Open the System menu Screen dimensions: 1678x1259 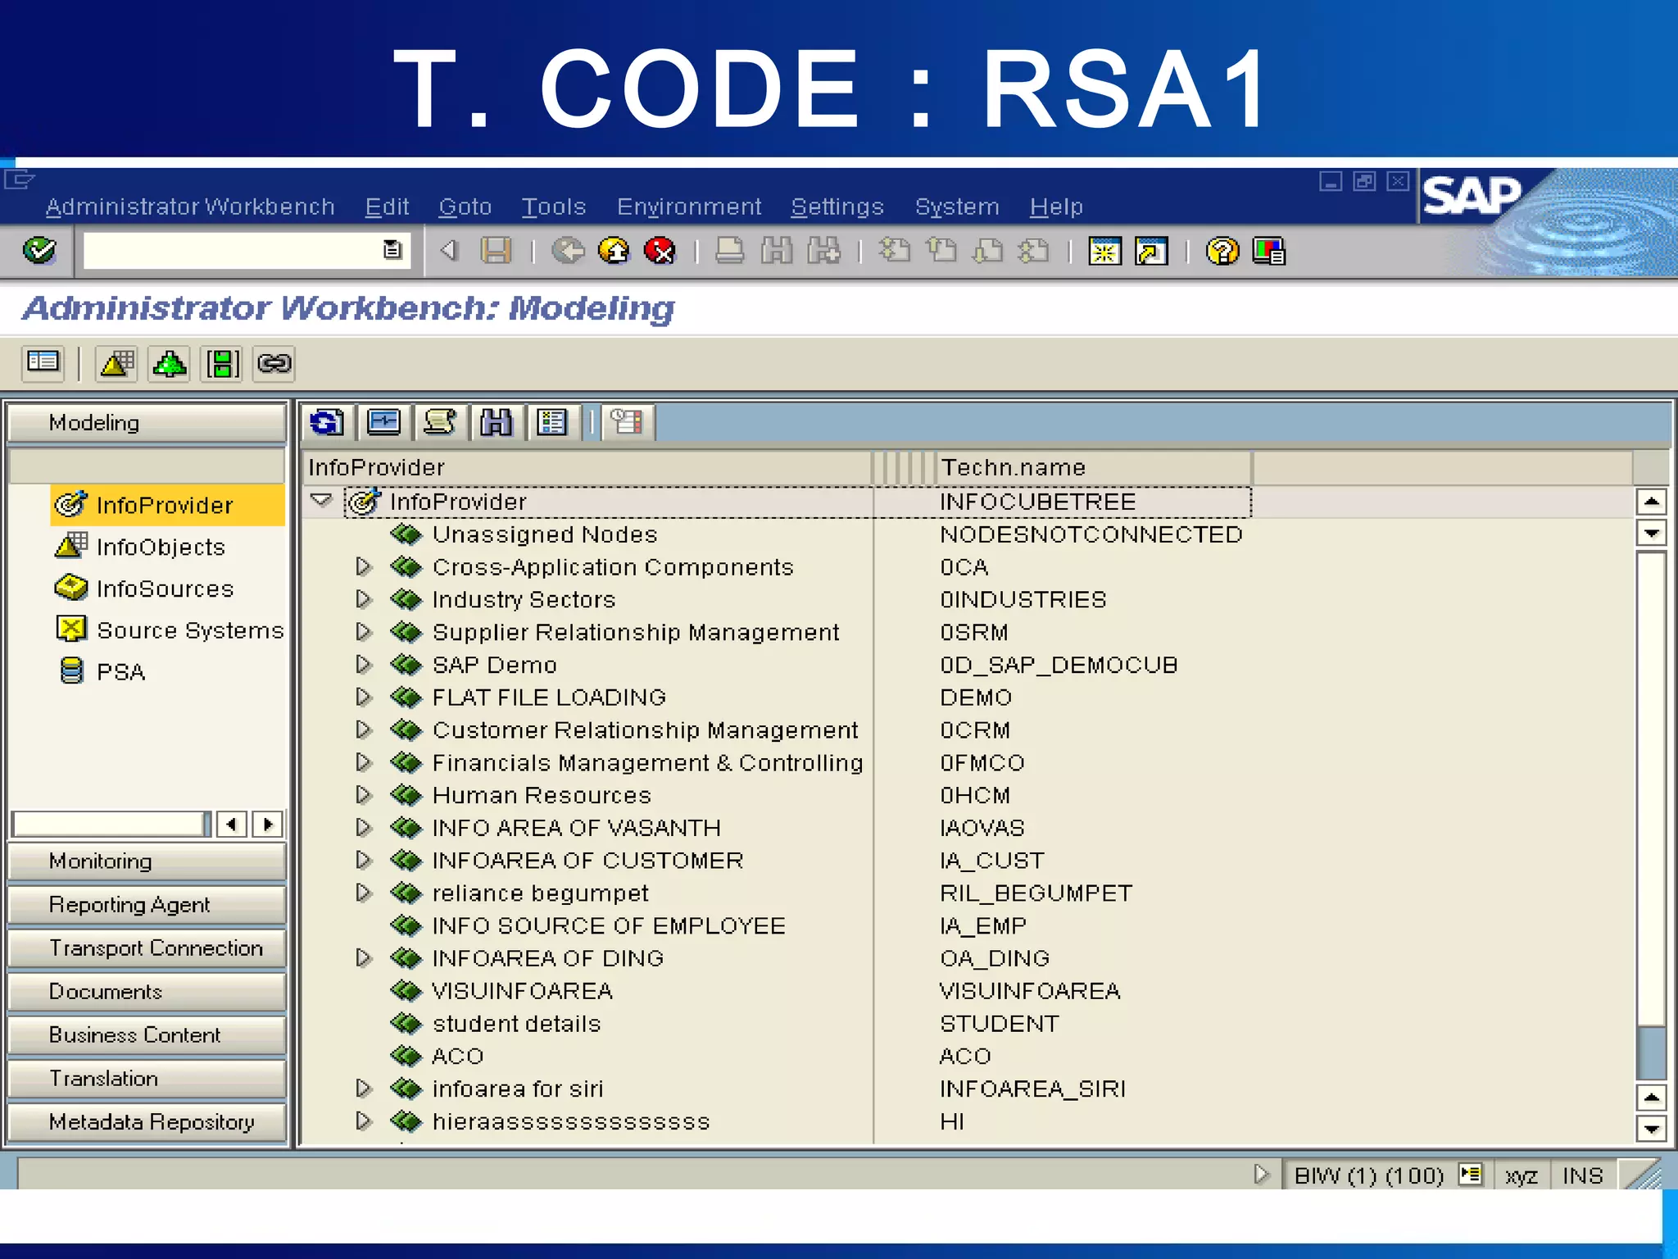pos(957,207)
